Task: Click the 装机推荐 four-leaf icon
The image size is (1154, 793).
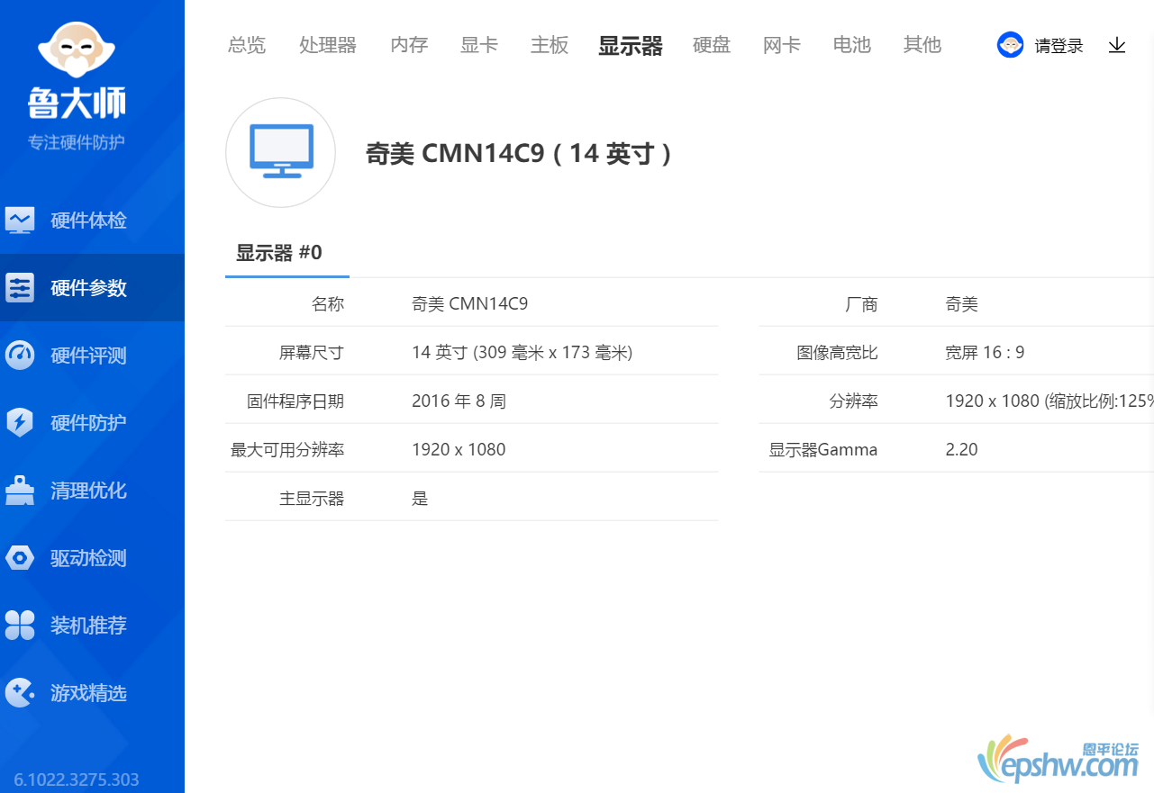Action: click(x=20, y=626)
